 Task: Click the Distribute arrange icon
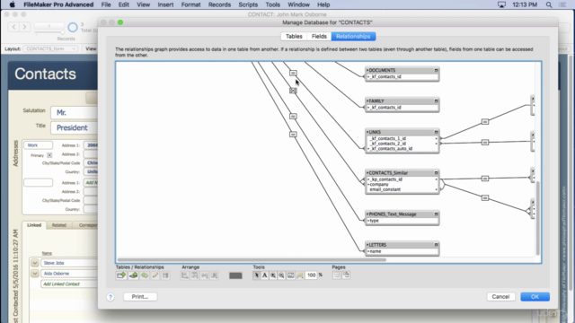195,275
